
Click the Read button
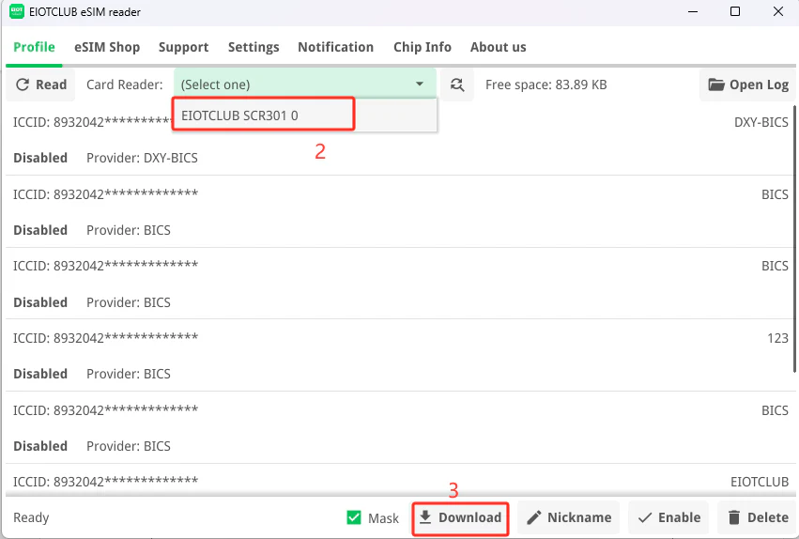[41, 85]
